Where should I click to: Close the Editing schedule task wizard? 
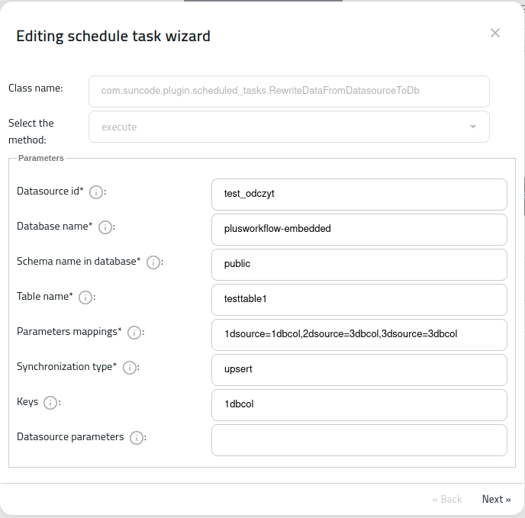click(495, 33)
